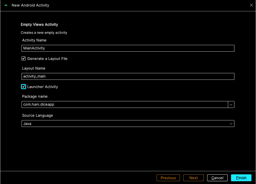
Task: Click the Activity Name input field
Action: pyautogui.click(x=128, y=48)
